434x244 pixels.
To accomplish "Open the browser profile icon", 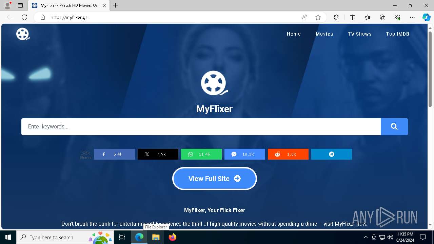I will 7,5.
